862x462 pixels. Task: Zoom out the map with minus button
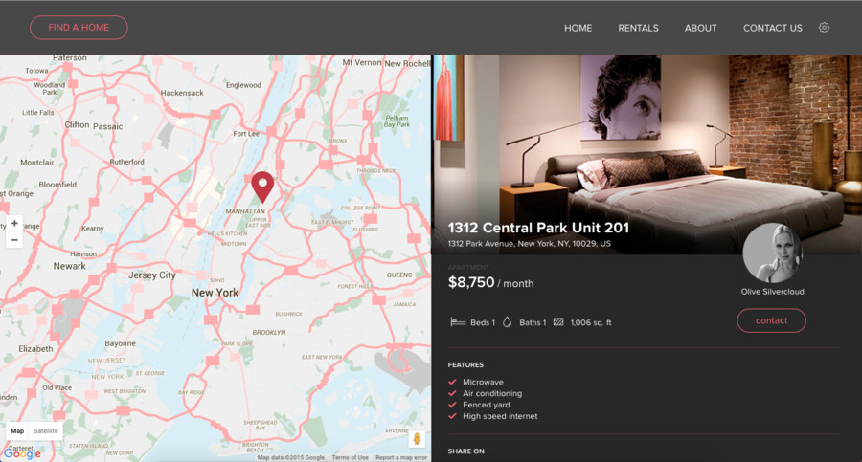click(14, 241)
